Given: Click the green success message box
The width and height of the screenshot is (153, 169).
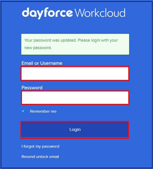Looking at the screenshot, I should point(75,44).
